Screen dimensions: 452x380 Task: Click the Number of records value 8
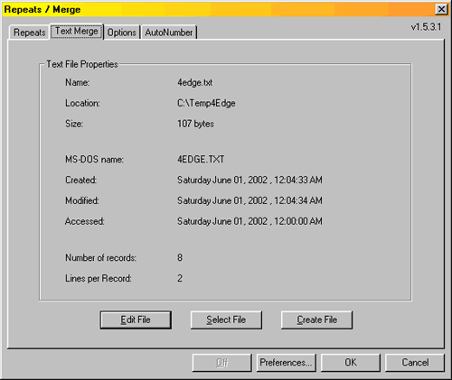click(180, 257)
